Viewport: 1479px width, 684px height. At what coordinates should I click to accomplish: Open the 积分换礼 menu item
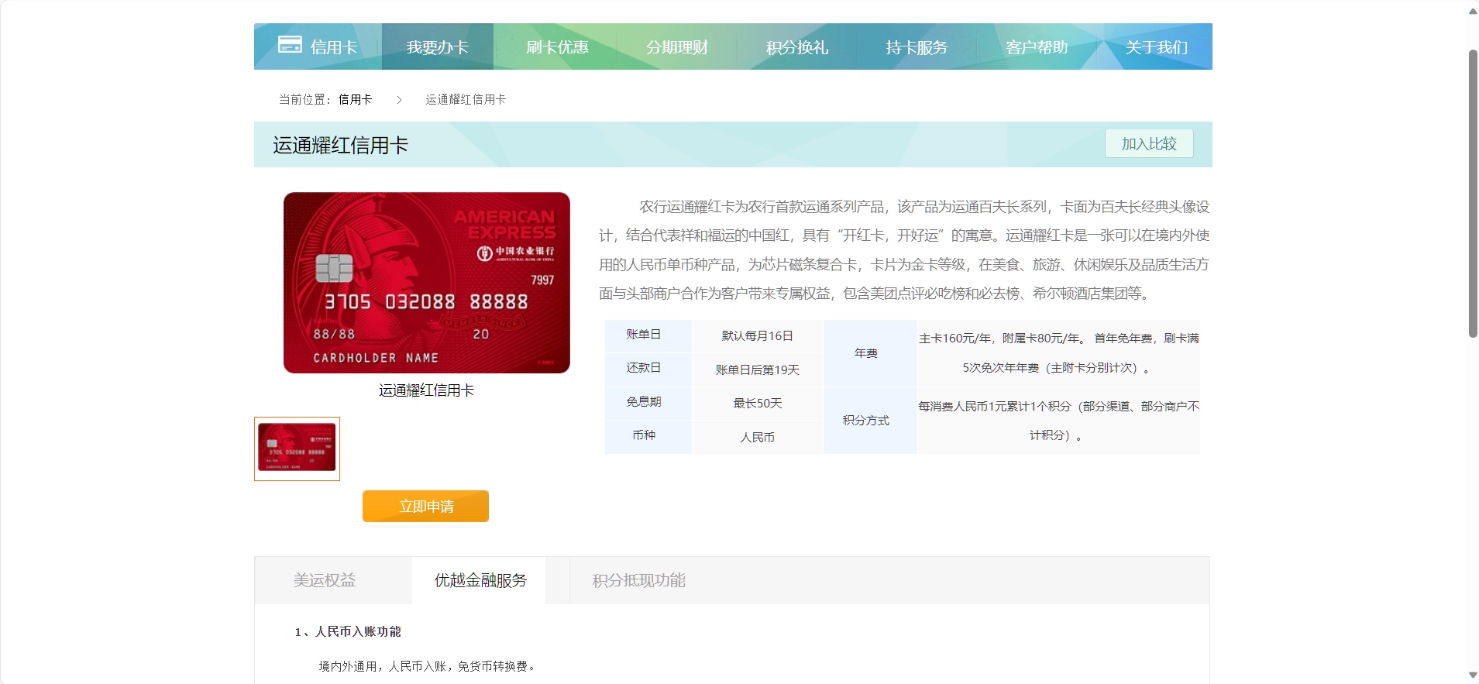click(797, 47)
